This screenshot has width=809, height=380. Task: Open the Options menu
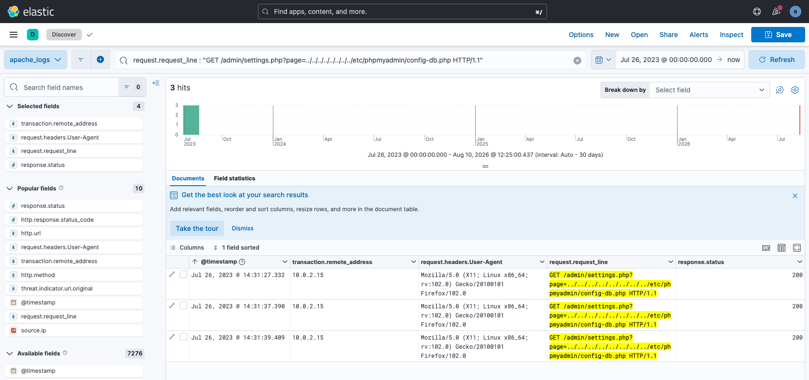(x=581, y=35)
